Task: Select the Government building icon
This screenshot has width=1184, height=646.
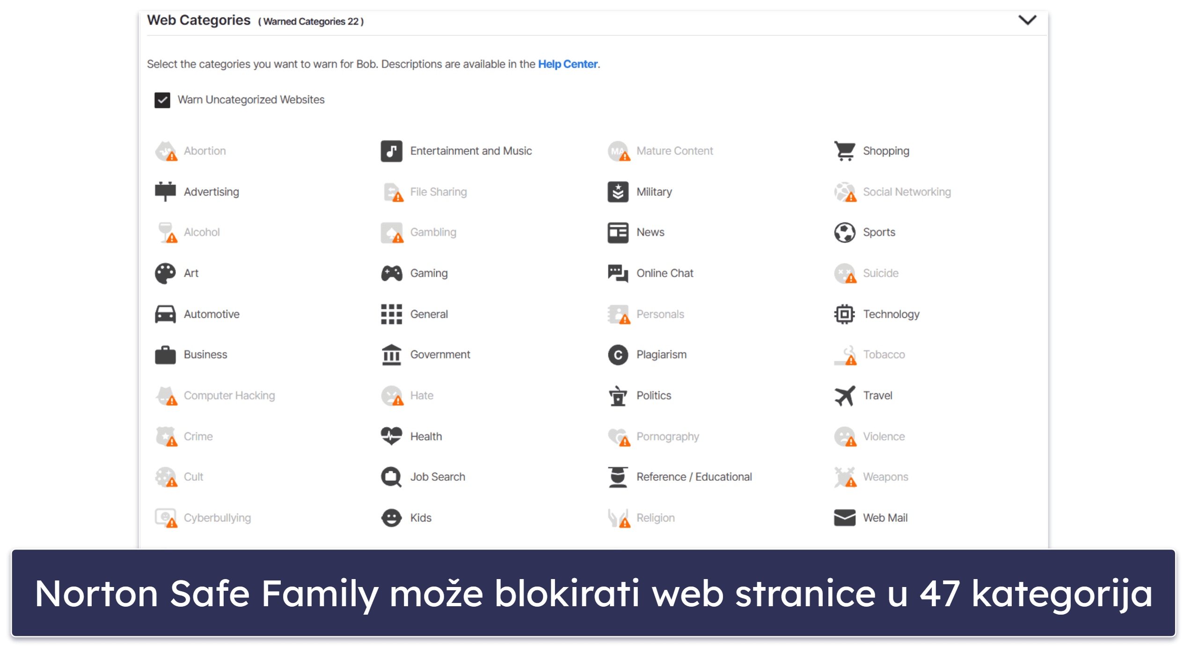Action: pyautogui.click(x=391, y=355)
